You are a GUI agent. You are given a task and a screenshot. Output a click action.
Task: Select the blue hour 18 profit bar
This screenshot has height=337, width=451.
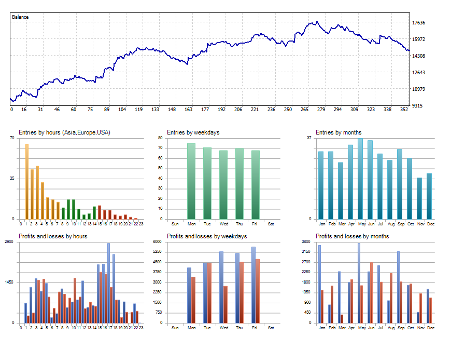(x=114, y=289)
